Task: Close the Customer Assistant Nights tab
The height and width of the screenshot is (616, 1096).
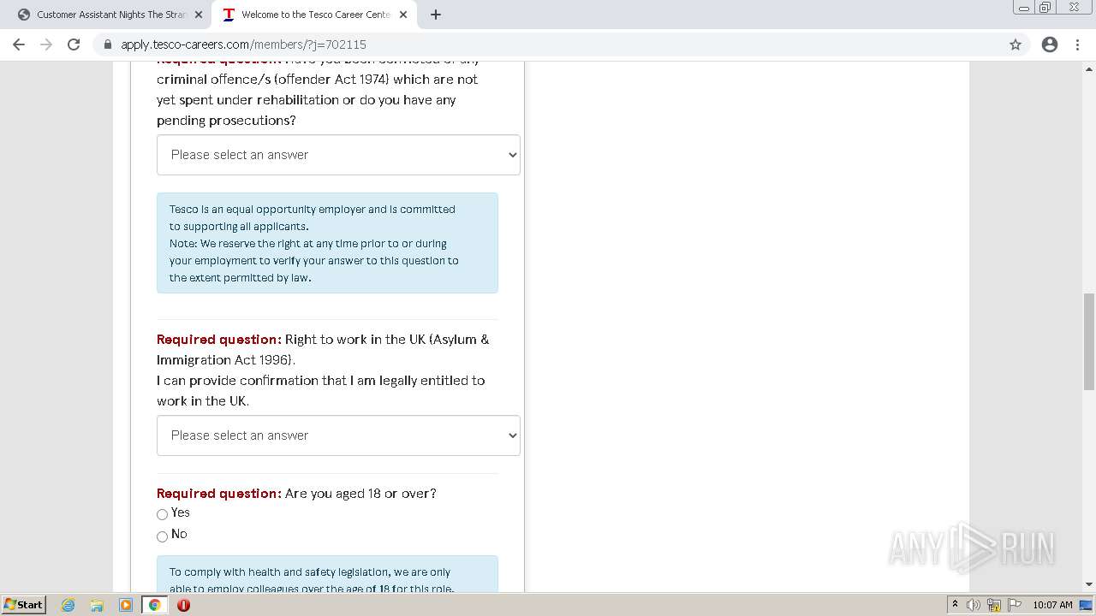Action: tap(199, 15)
